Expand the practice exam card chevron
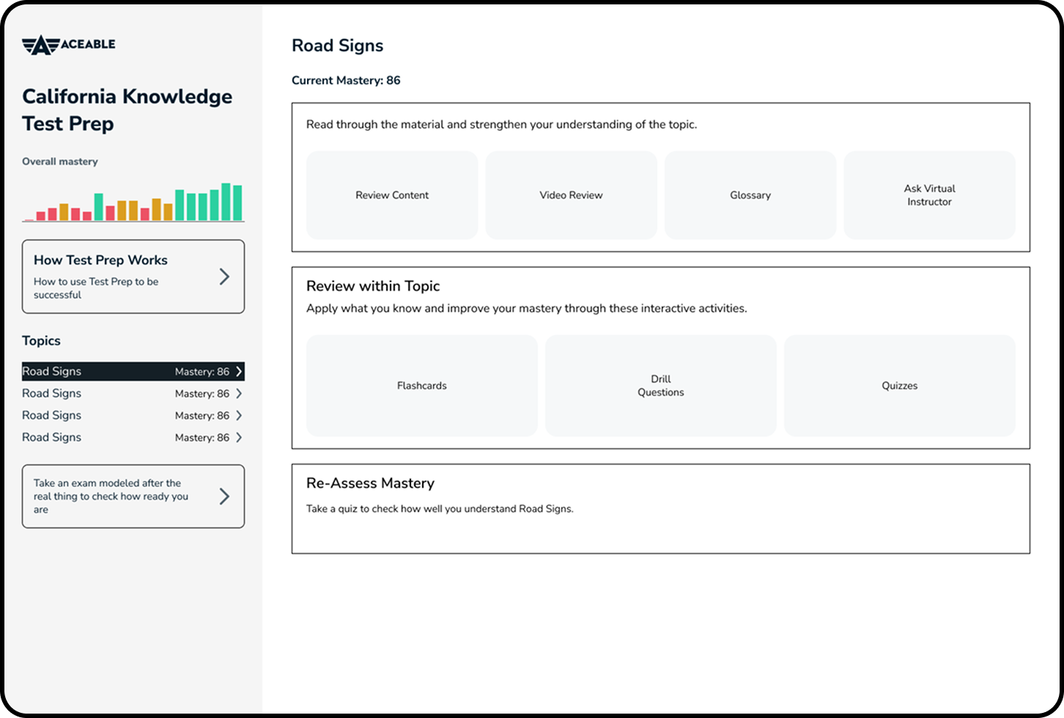Screen dimensions: 1064x718 [225, 496]
